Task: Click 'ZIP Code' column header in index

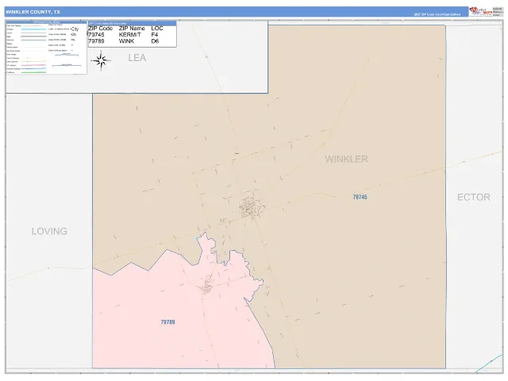Action: pyautogui.click(x=101, y=29)
